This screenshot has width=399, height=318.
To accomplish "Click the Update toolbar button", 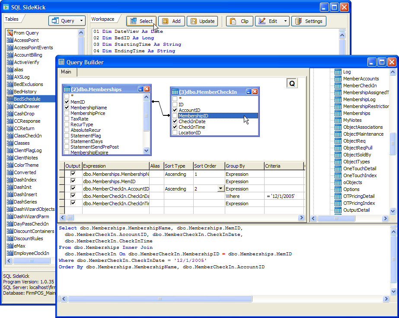I will coord(203,21).
